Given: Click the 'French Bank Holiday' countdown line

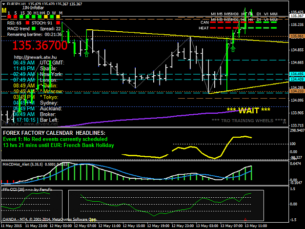Looking at the screenshot, I should [x=59, y=145].
